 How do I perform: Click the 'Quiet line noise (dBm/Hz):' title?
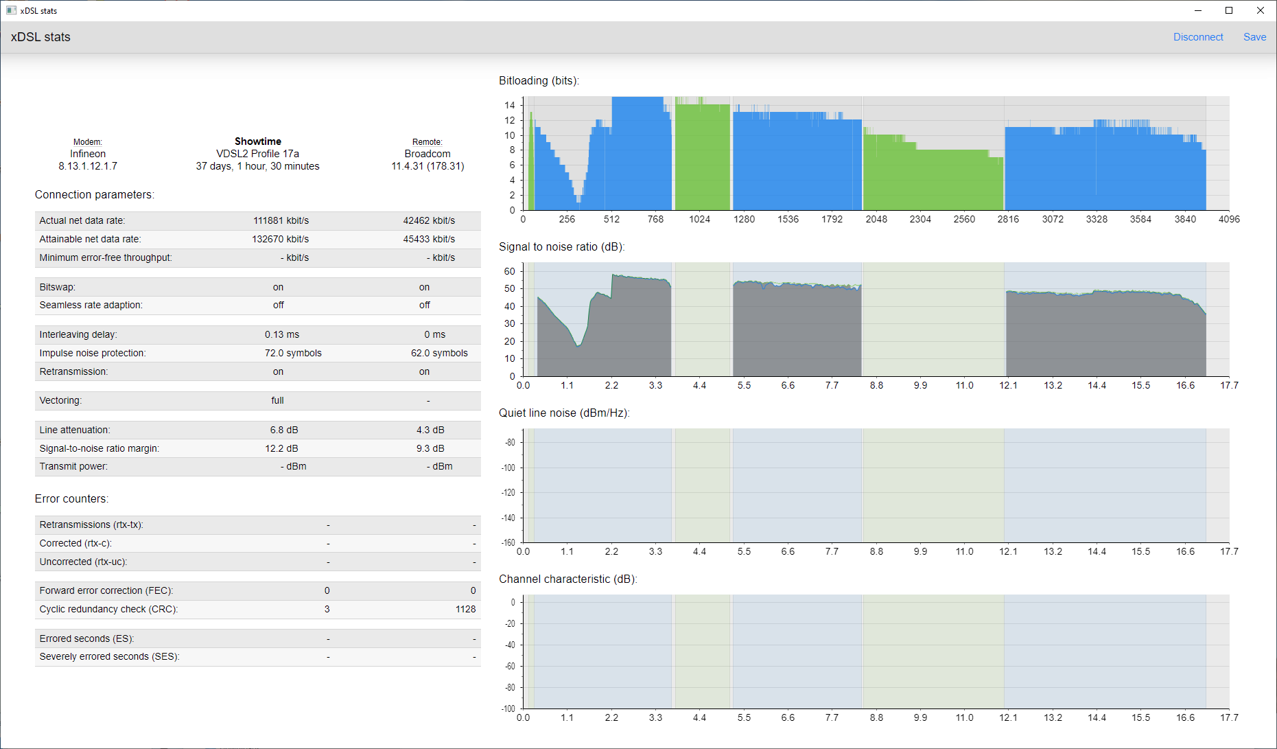coord(564,413)
